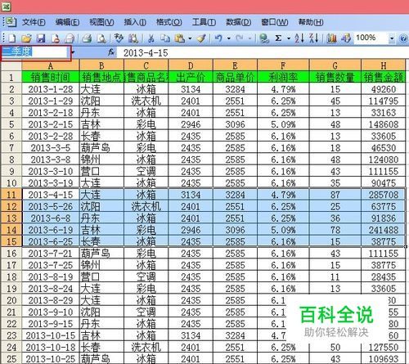Click cell with date 2013-10-18
This screenshot has height=364, width=409.
pyautogui.click(x=51, y=347)
